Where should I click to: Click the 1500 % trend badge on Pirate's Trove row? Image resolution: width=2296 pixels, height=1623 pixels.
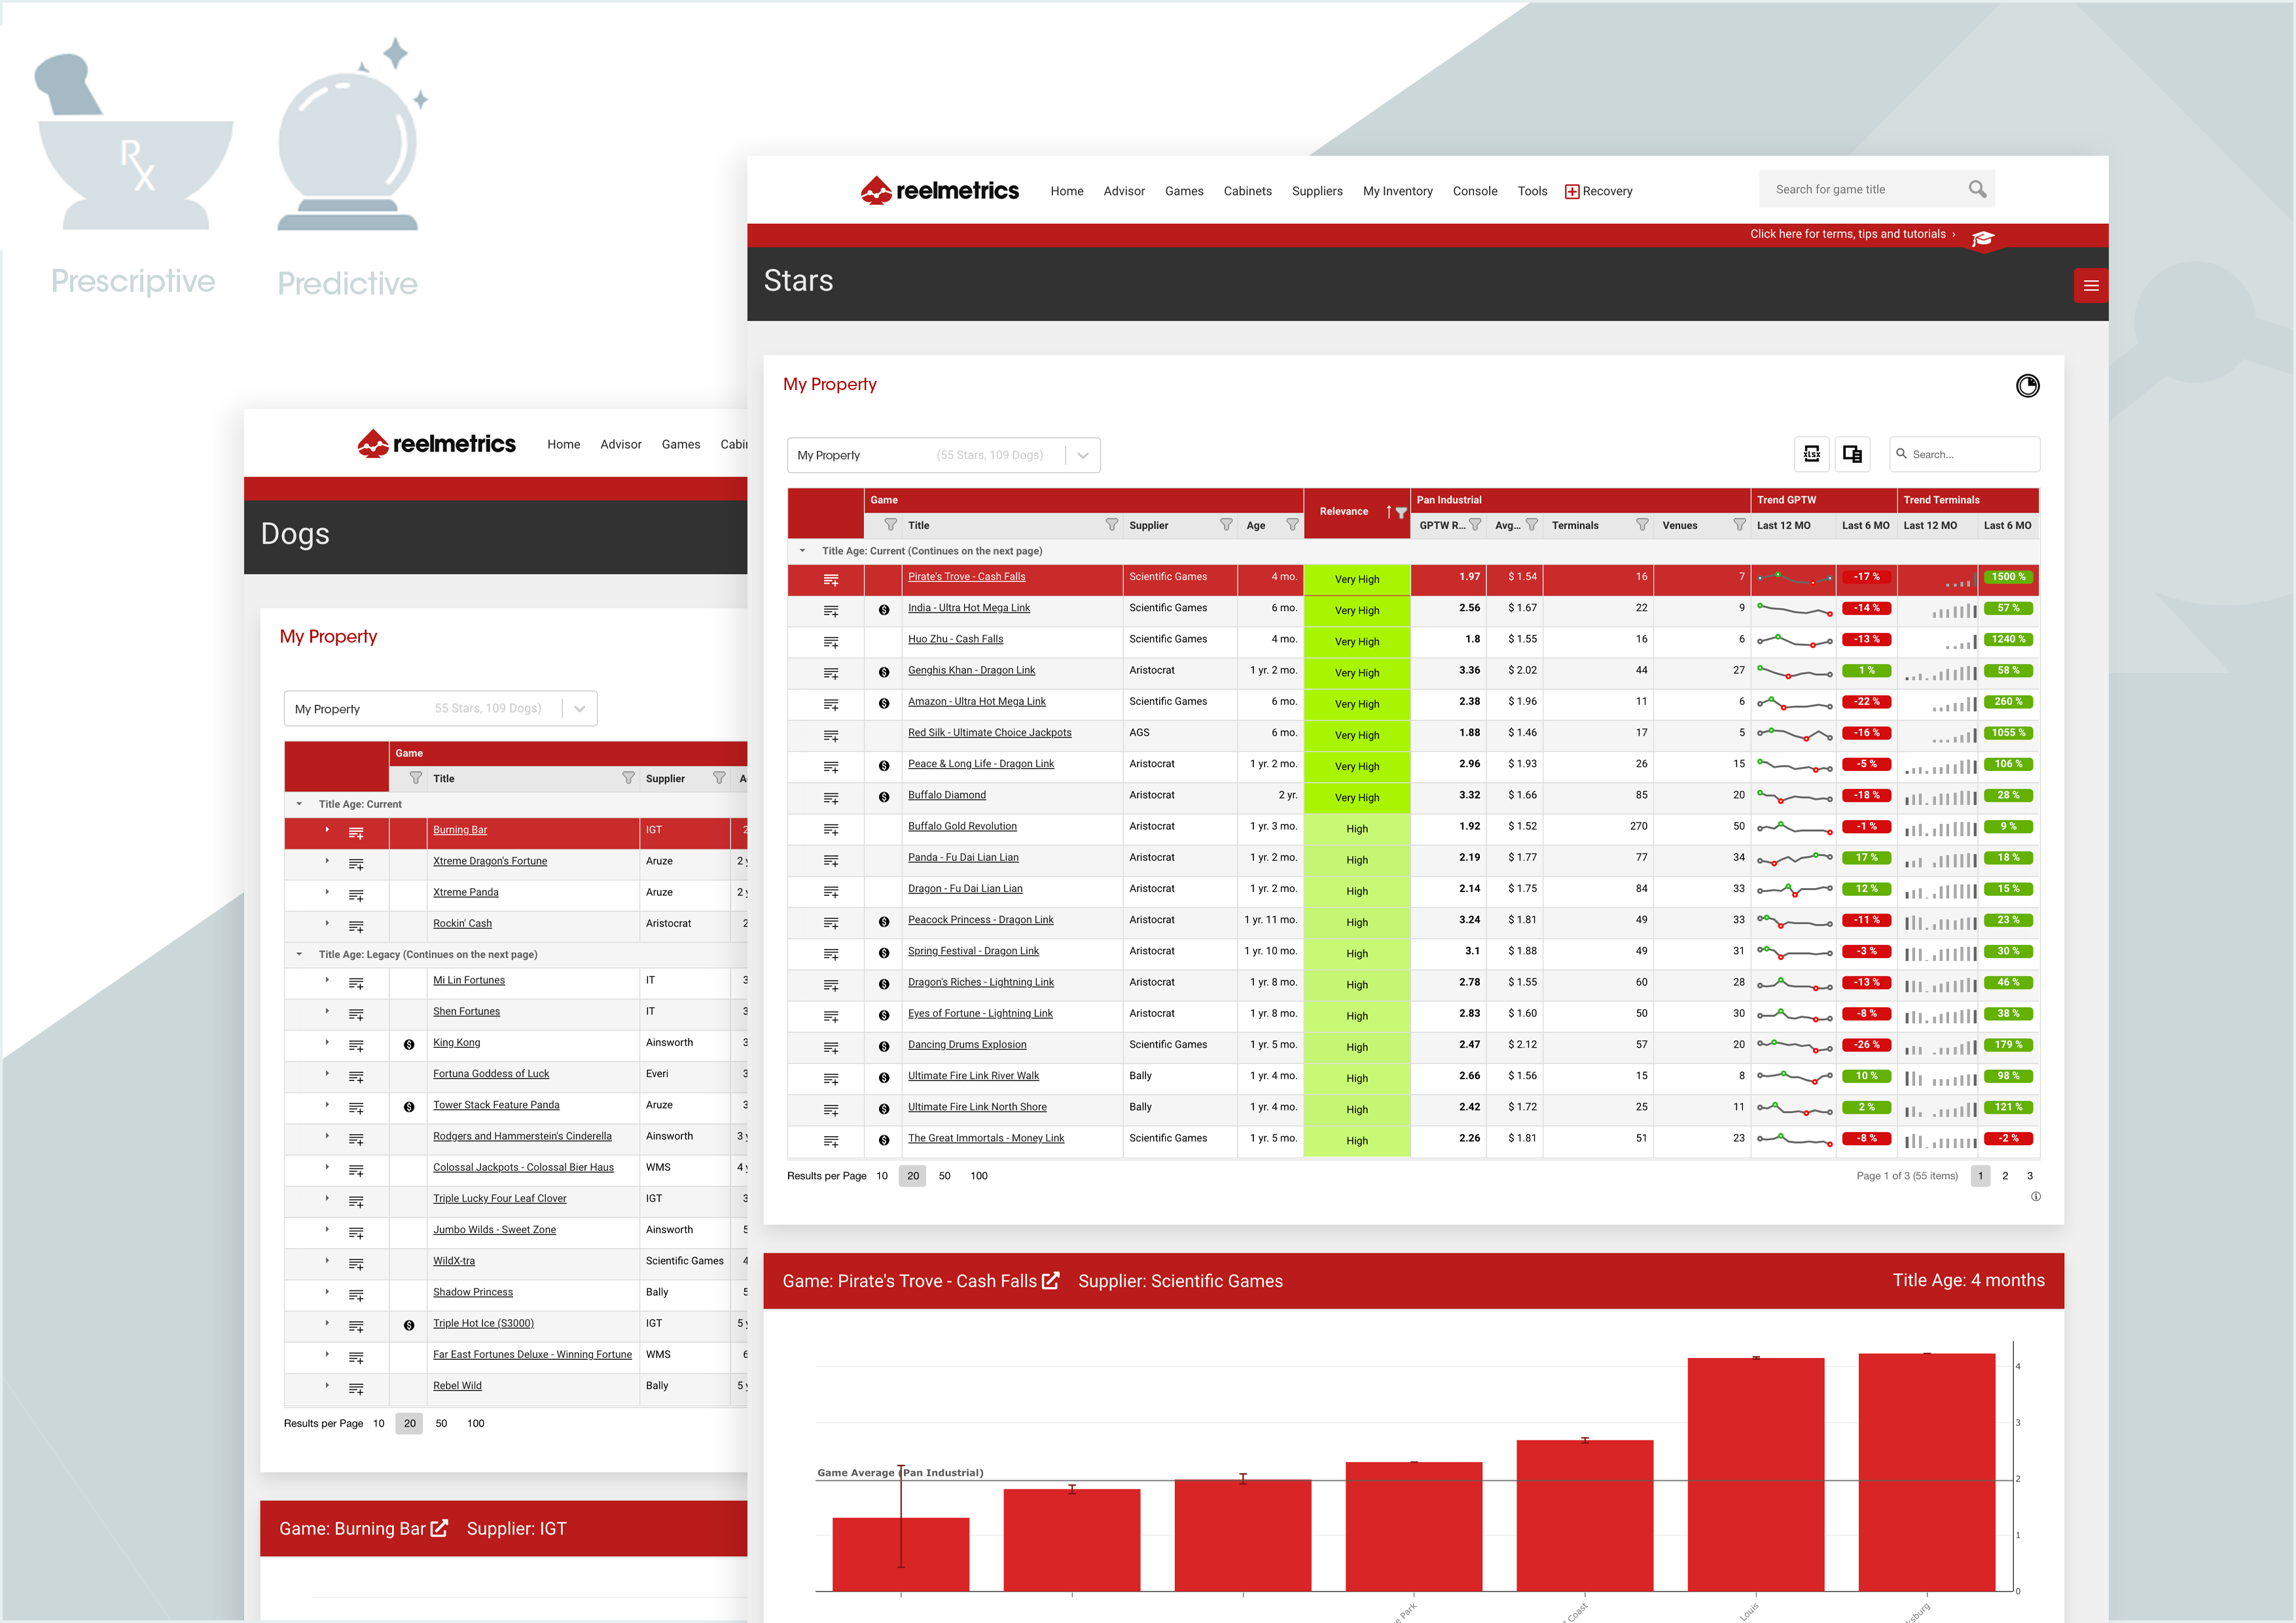pos(2008,577)
